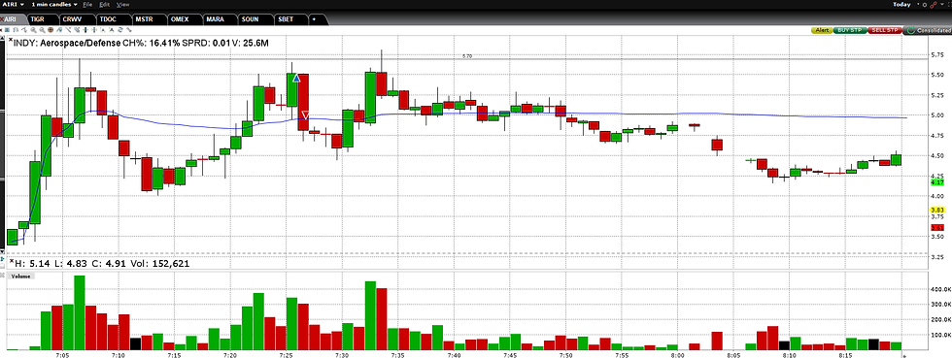This screenshot has height=358, width=952.
Task: Open the 1 min candles dropdown
Action: click(x=54, y=4)
